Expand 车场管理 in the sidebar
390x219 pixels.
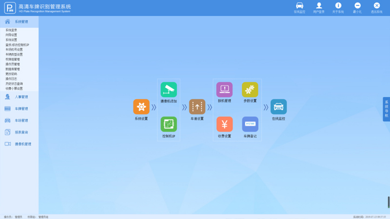click(19, 120)
